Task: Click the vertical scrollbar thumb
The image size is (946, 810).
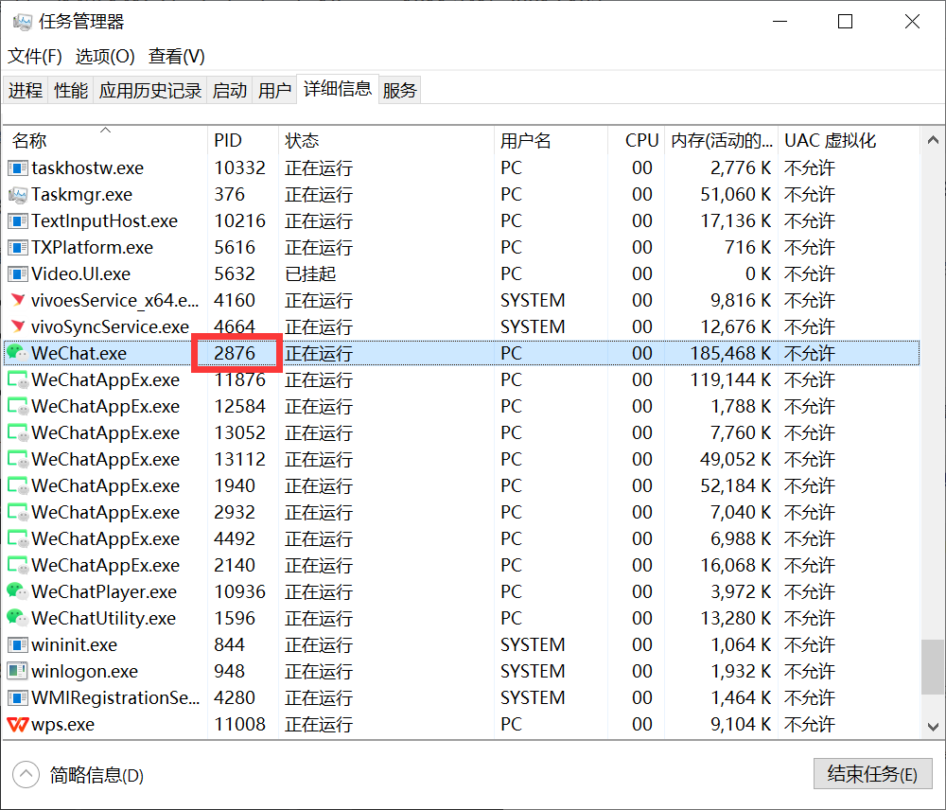Action: pyautogui.click(x=933, y=667)
